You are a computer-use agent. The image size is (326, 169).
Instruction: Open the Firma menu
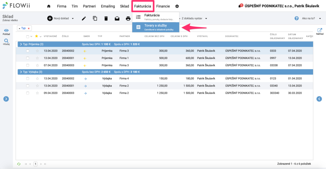tap(61, 6)
